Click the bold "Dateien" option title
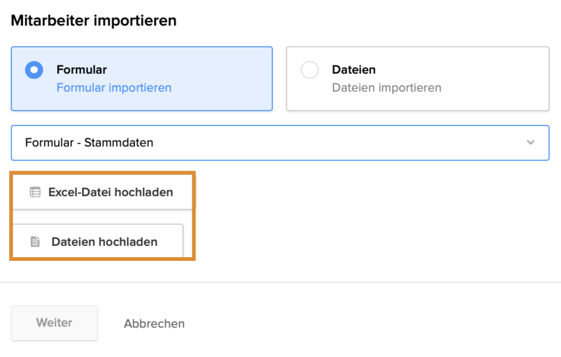561x357 pixels. click(354, 70)
